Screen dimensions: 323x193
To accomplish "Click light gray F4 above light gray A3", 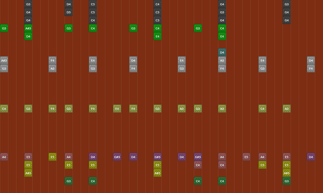I will [52, 61].
